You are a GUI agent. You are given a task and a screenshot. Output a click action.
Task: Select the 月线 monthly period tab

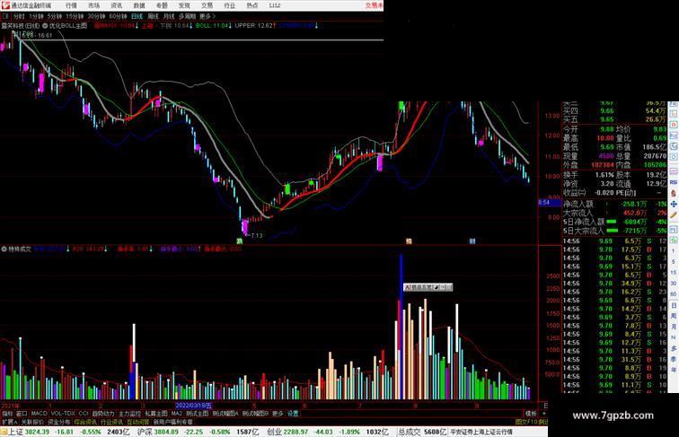point(169,16)
